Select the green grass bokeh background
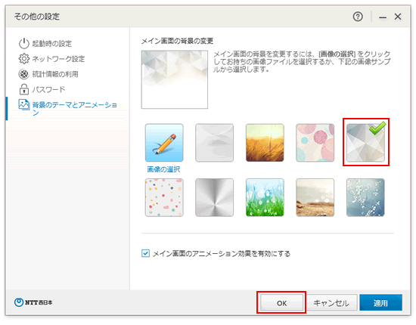 click(x=265, y=197)
